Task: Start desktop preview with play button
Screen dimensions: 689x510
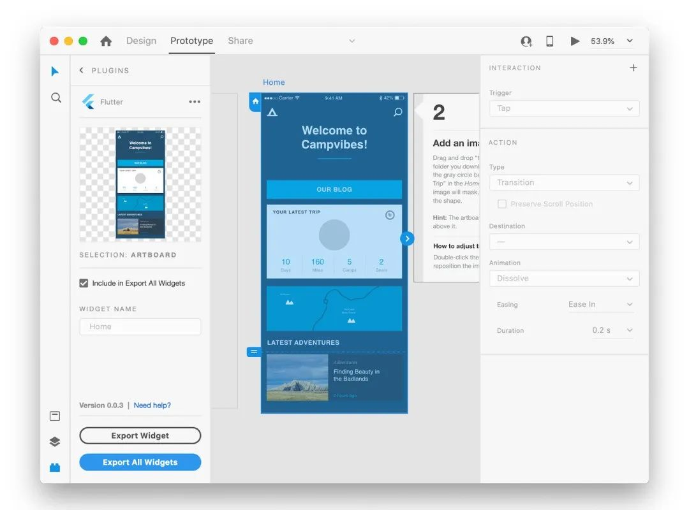Action: pyautogui.click(x=574, y=41)
